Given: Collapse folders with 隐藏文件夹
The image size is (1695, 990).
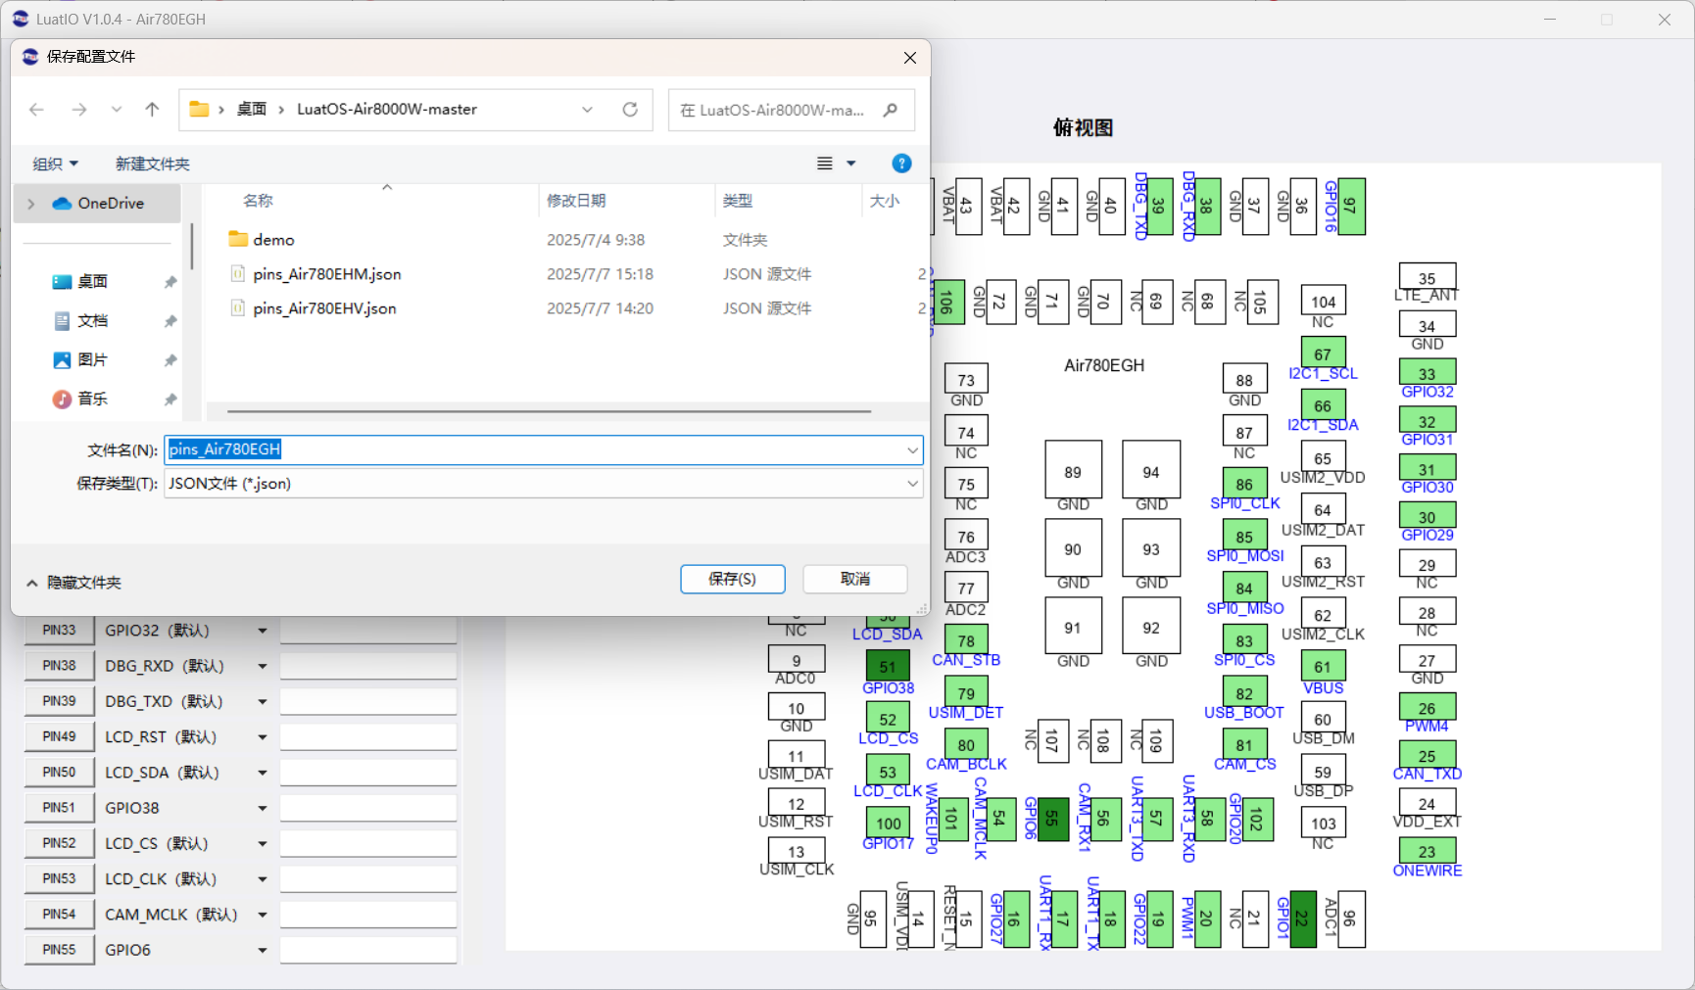Looking at the screenshot, I should [73, 583].
